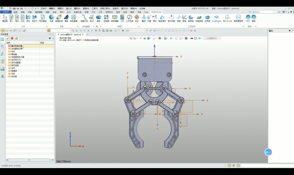Select the 耦合副 folder
Screen dimensions: 294x175
(x=14, y=54)
